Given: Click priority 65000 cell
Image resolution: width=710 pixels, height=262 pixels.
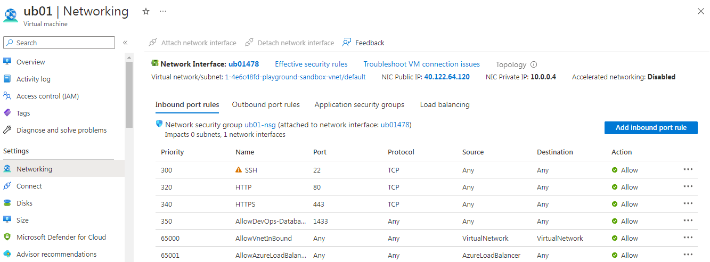Looking at the screenshot, I should click(170, 238).
